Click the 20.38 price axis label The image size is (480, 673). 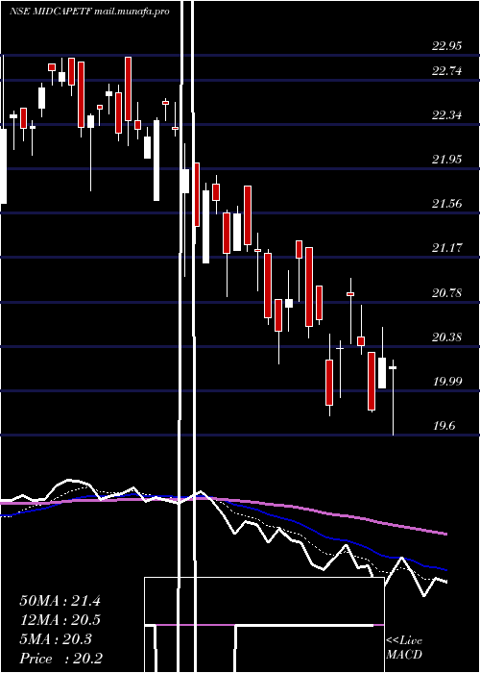coord(447,336)
